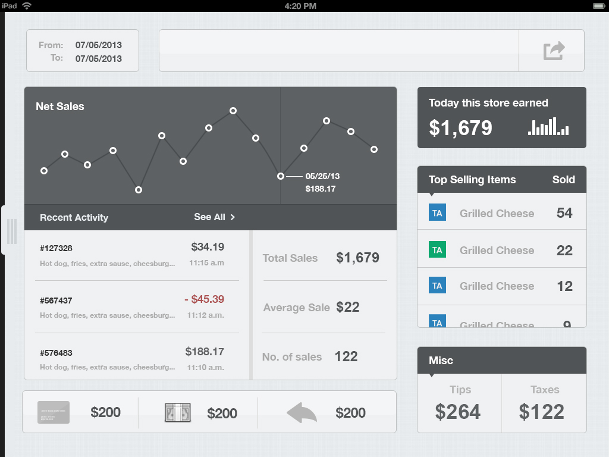Tap the Sold column header
The width and height of the screenshot is (609, 457).
click(564, 180)
